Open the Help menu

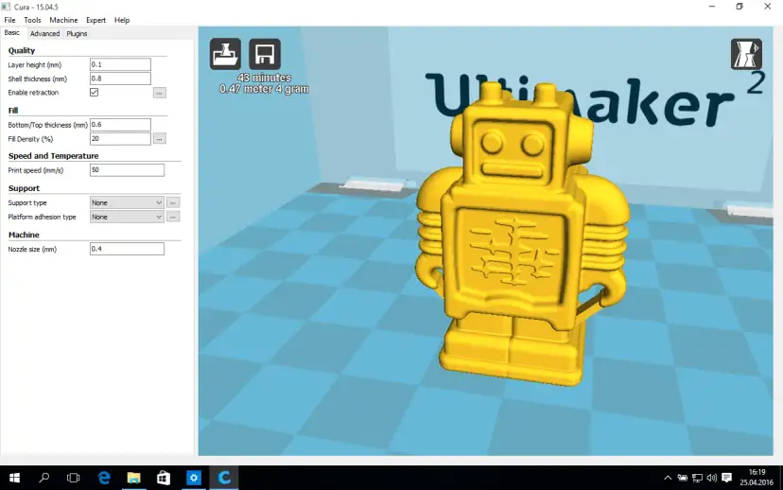point(122,20)
